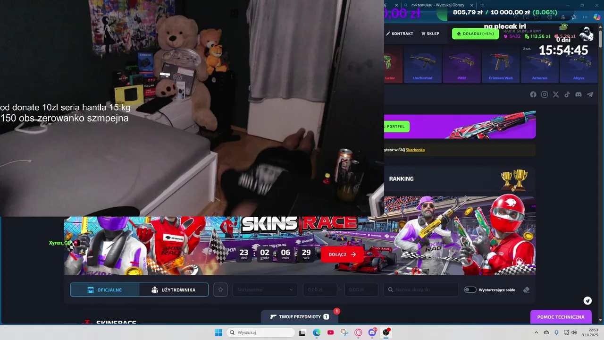Select the PAW AWP skin card
Viewport: 604px width, 340px height.
(461, 65)
